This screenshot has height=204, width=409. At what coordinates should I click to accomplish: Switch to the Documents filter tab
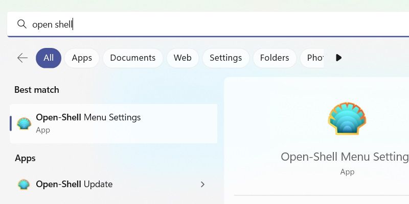(x=133, y=58)
